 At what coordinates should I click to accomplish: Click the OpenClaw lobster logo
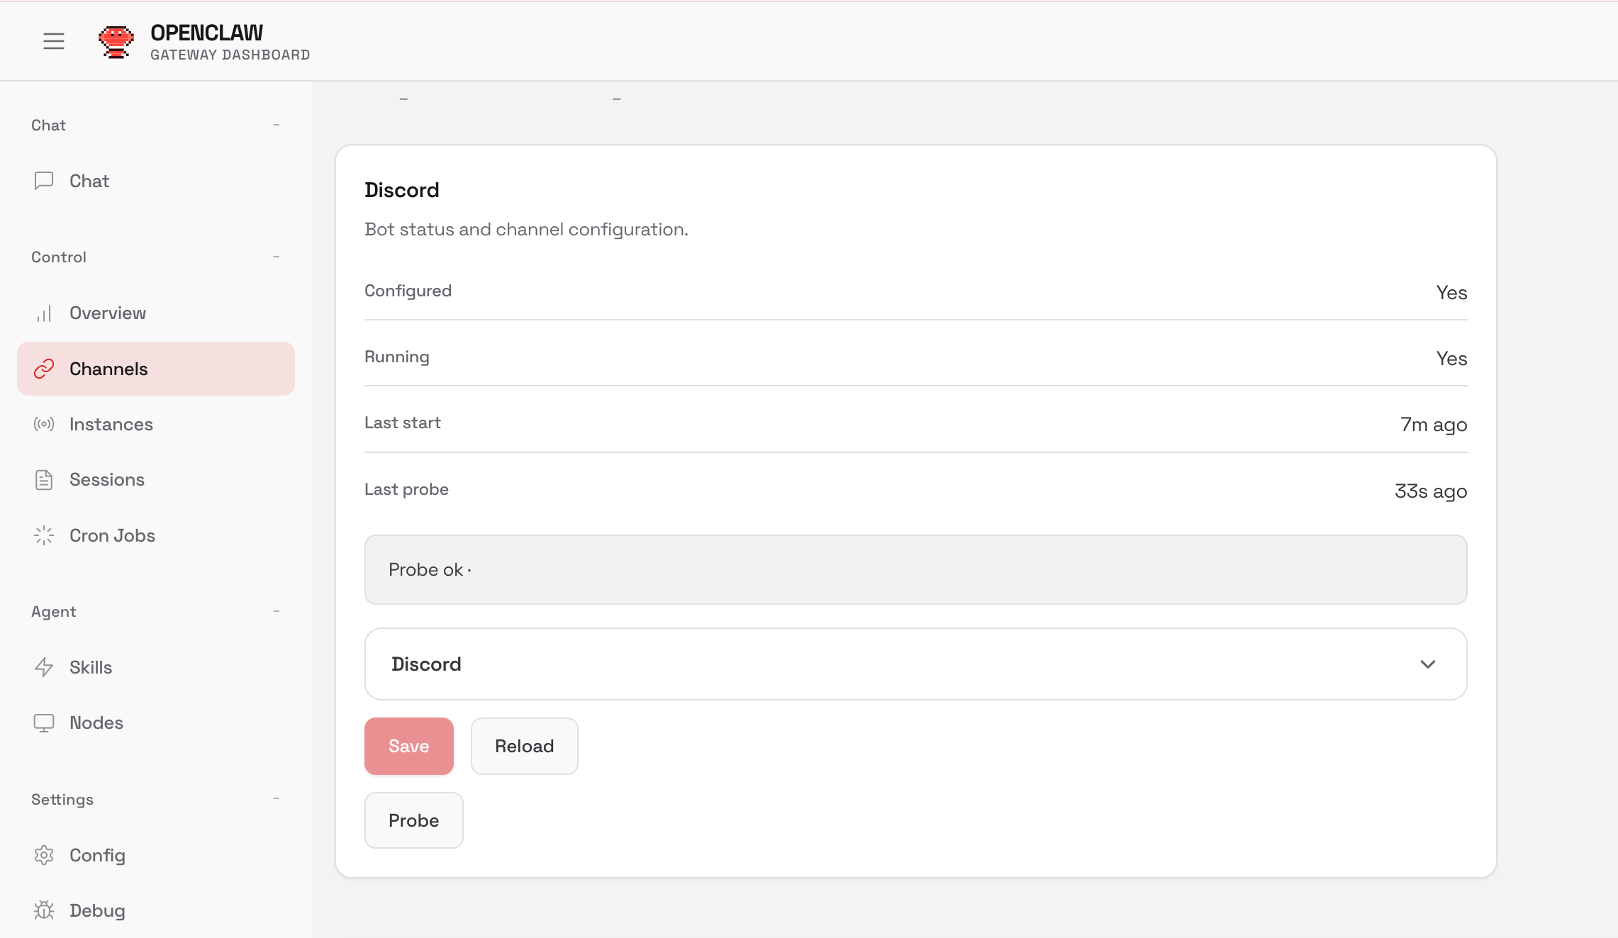pyautogui.click(x=116, y=42)
